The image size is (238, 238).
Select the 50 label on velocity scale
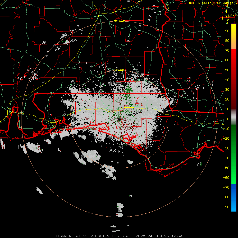pos(227,70)
